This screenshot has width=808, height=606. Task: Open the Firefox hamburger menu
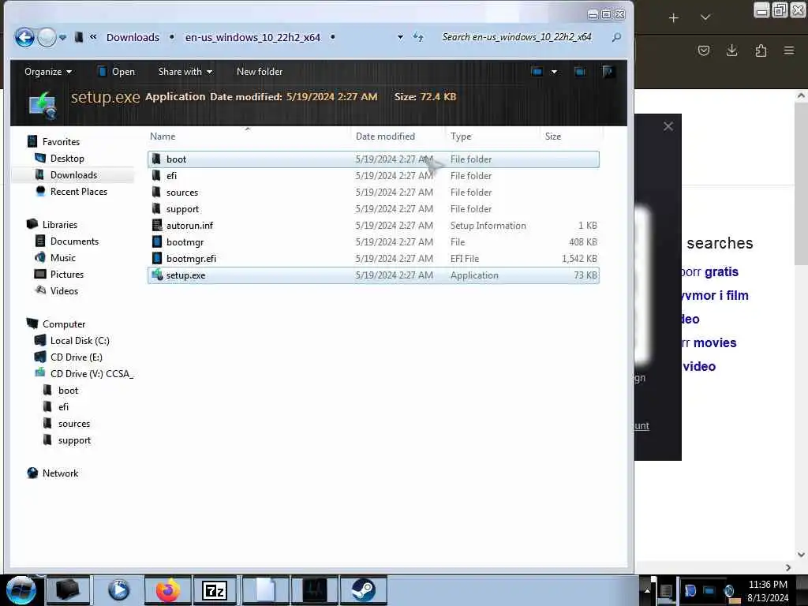pos(789,50)
